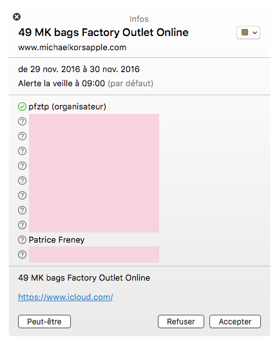
Task: Click the event date range text
Action: coord(79,69)
